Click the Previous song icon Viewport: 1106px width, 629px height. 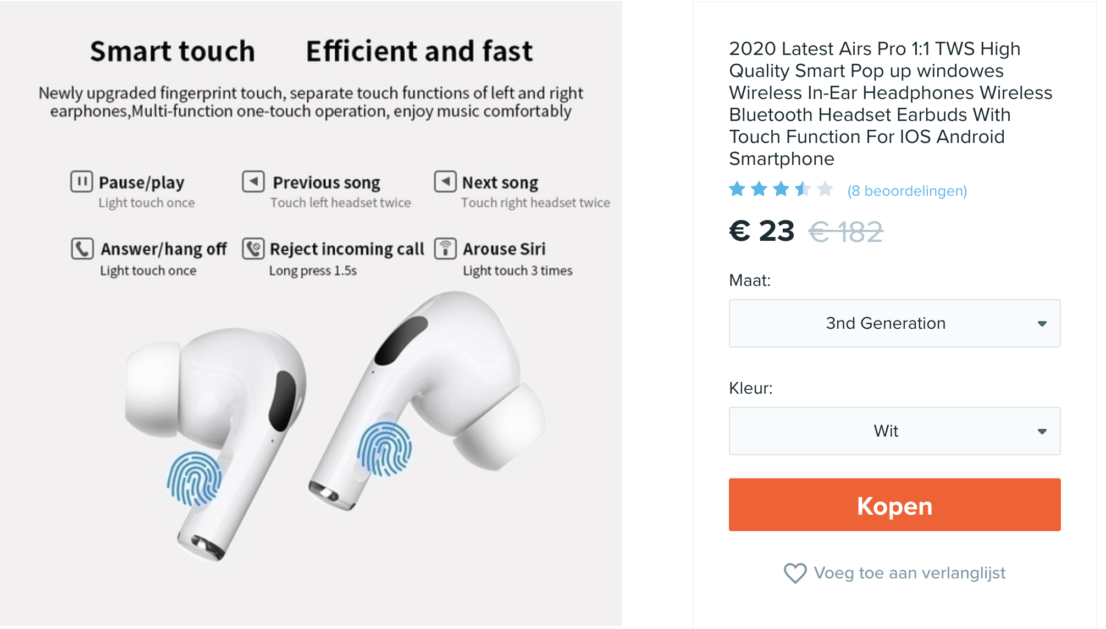253,181
